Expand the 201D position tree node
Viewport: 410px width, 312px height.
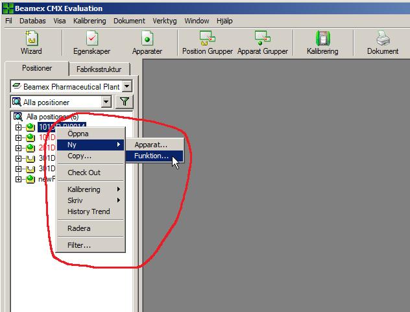[x=18, y=148]
